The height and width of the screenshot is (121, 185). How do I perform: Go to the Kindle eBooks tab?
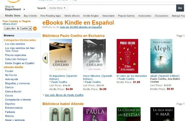(72, 16)
